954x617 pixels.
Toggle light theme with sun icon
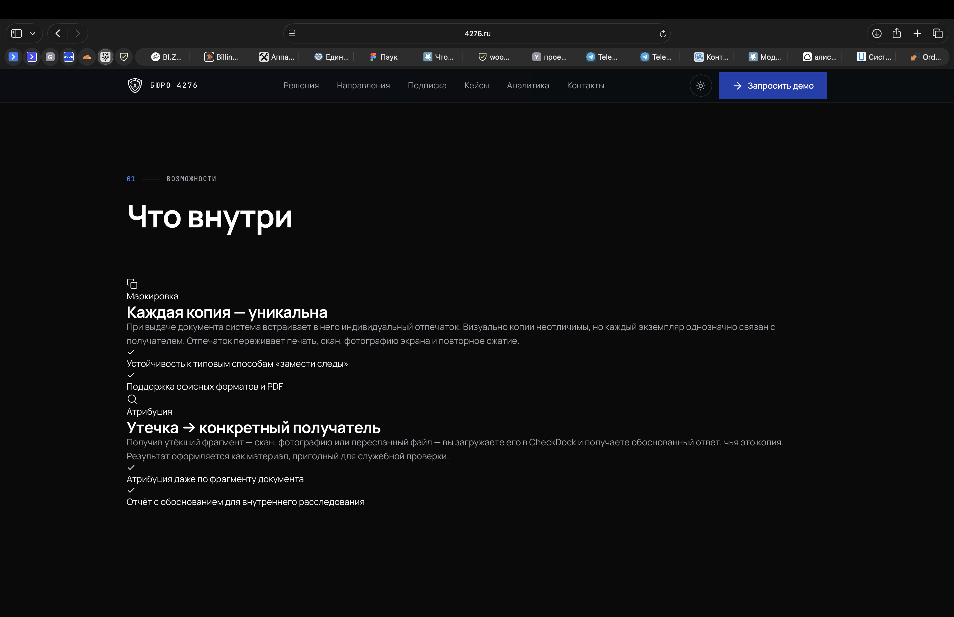701,86
